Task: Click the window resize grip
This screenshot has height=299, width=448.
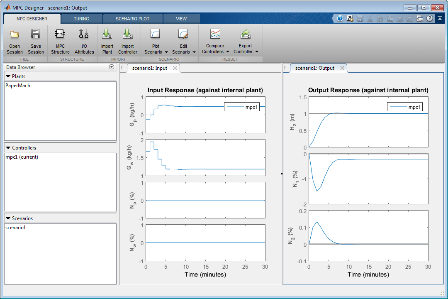Action: click(x=442, y=292)
